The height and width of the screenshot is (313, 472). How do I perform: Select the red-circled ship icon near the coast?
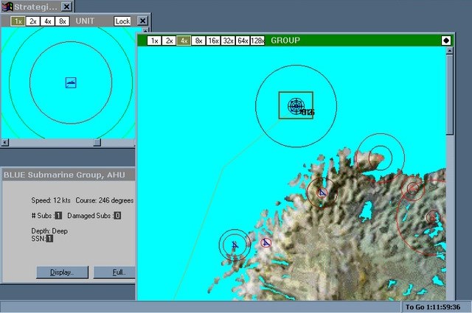point(265,242)
